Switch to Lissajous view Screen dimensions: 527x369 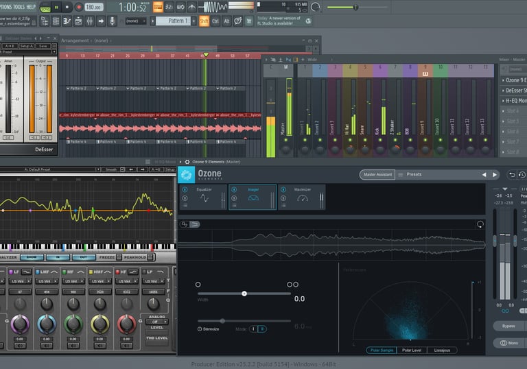(442, 350)
